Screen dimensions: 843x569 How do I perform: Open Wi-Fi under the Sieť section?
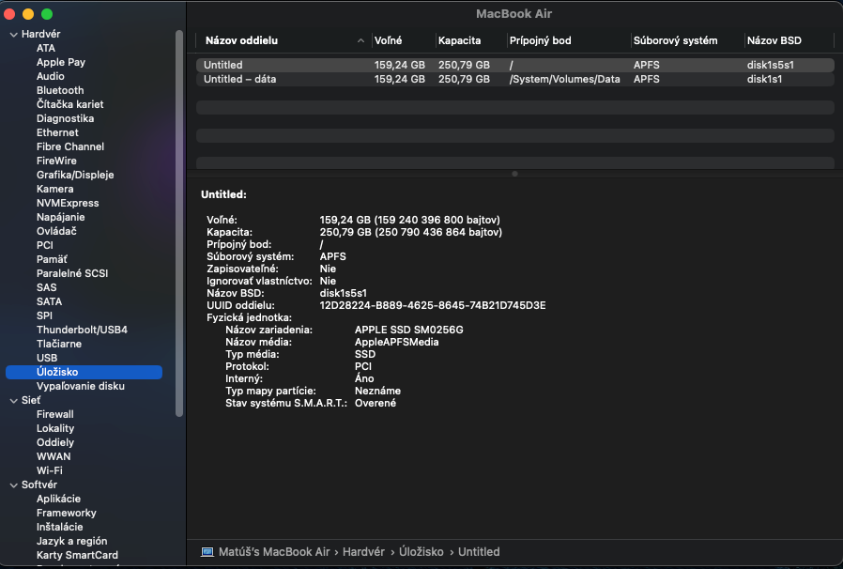pyautogui.click(x=50, y=470)
